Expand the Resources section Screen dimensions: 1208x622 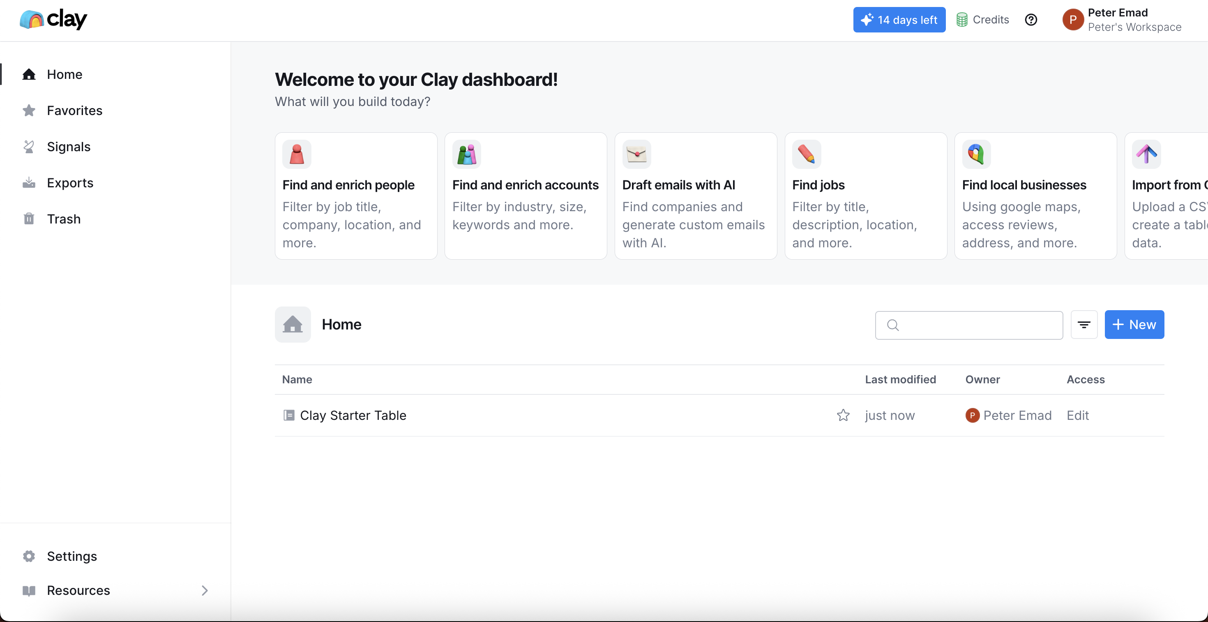(205, 590)
